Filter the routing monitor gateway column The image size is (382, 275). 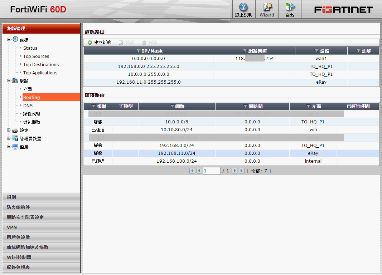[x=246, y=106]
